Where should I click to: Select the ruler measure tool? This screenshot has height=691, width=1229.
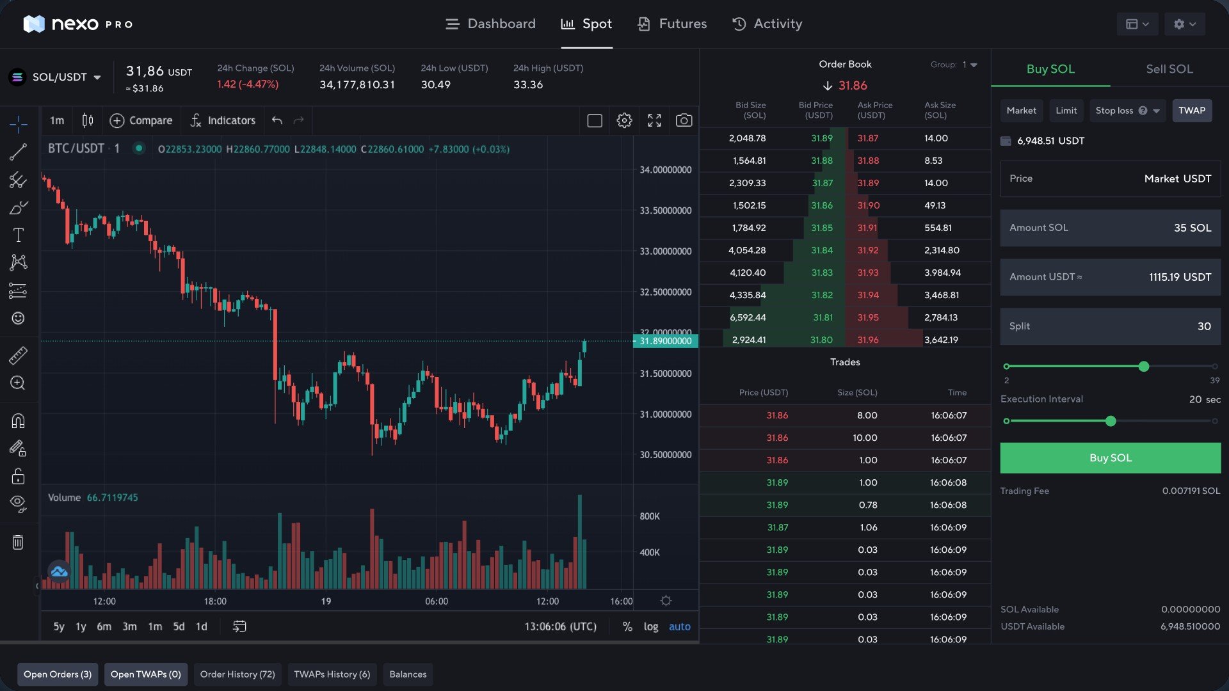click(x=18, y=355)
